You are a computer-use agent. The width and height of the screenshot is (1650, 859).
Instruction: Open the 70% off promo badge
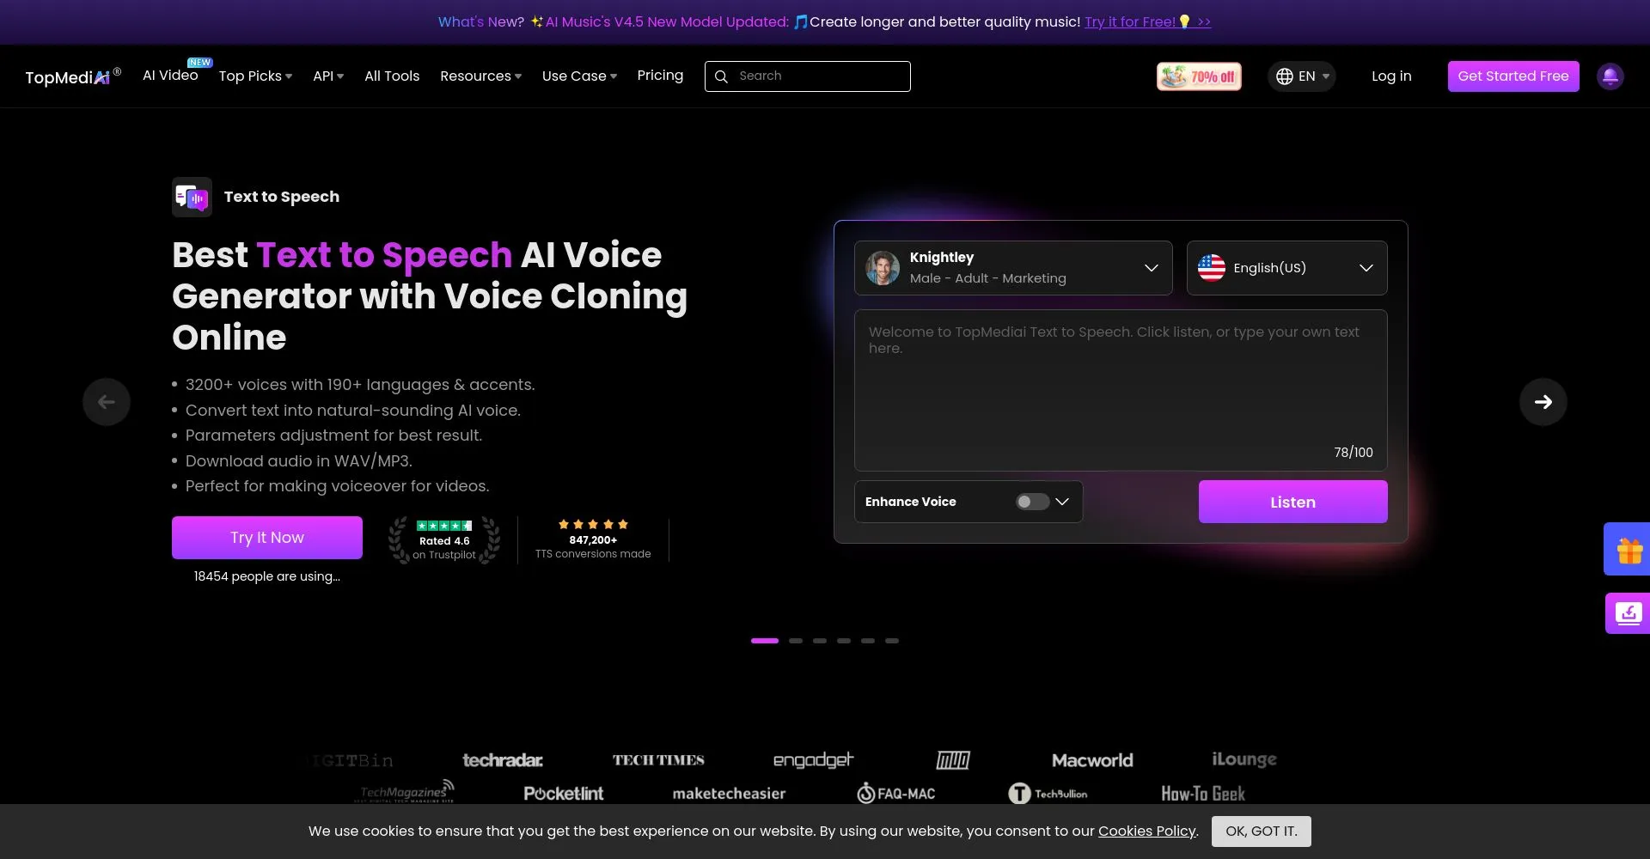point(1199,76)
